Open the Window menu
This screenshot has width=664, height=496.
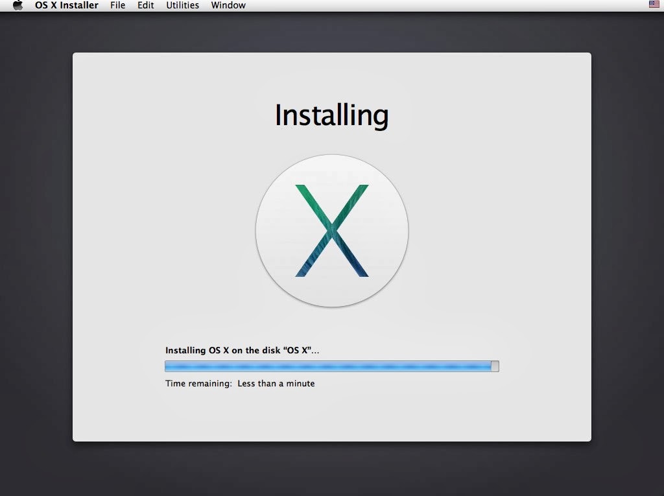[x=228, y=5]
